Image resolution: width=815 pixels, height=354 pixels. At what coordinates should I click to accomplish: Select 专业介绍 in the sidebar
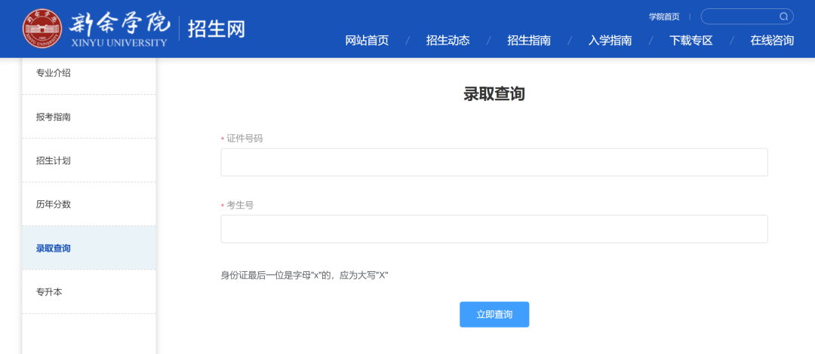coord(89,73)
